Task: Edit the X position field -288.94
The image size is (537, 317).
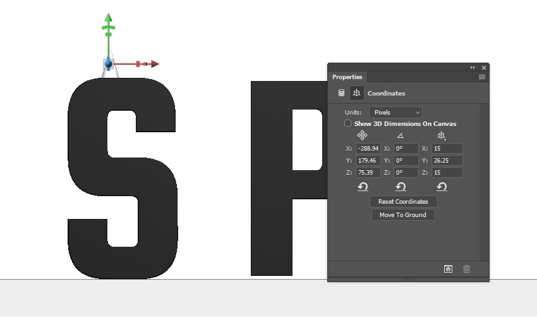Action: (368, 148)
